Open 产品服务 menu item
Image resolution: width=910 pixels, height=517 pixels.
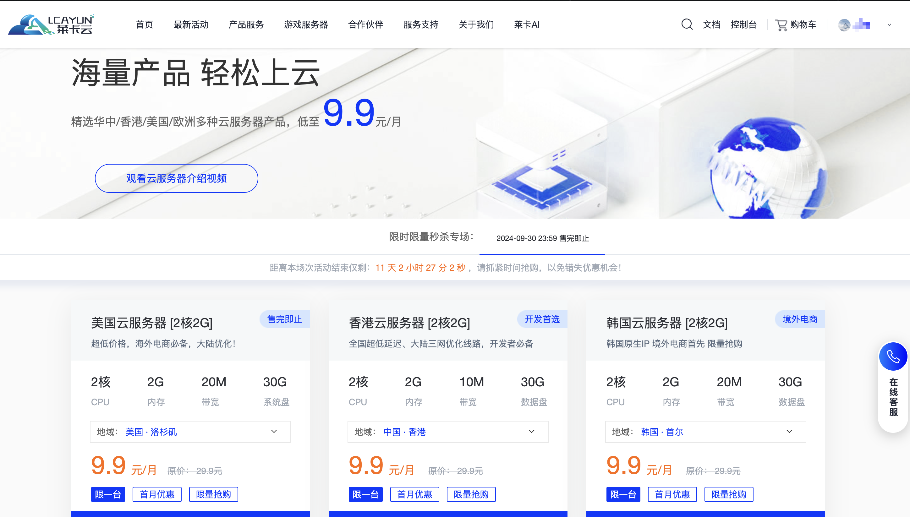click(x=246, y=24)
